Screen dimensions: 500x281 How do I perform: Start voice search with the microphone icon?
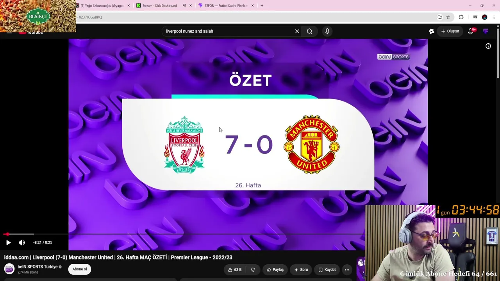click(x=327, y=31)
